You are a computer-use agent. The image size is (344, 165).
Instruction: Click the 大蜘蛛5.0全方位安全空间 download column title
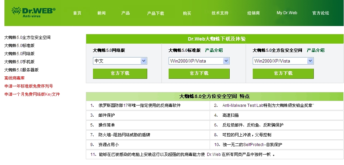[x=277, y=50]
